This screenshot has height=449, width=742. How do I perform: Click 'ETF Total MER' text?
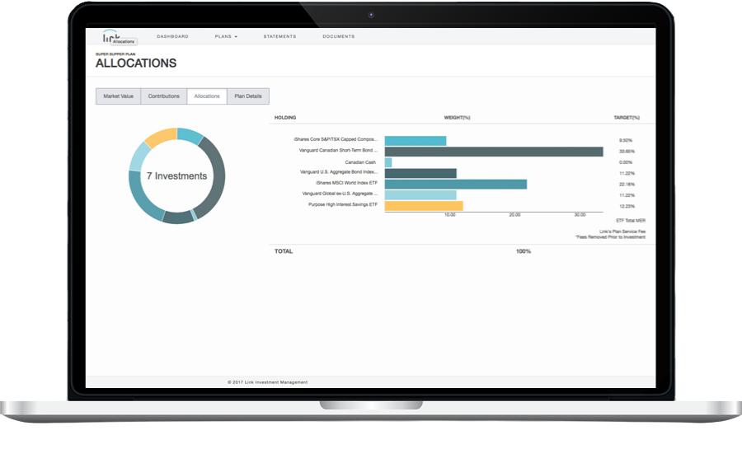click(x=631, y=221)
